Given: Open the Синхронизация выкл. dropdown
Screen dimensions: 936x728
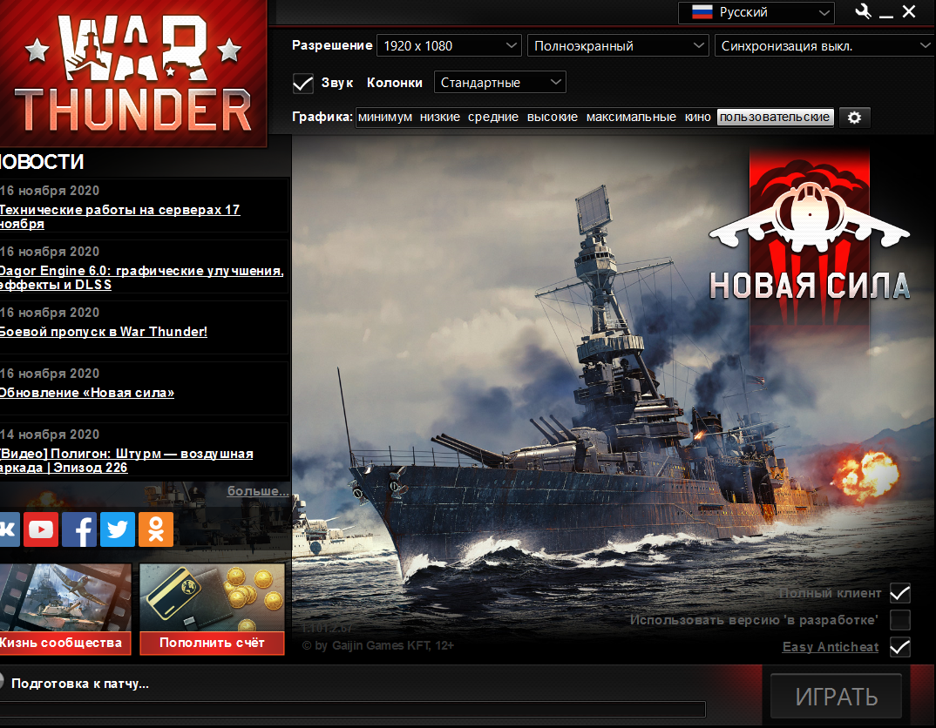Looking at the screenshot, I should point(825,46).
